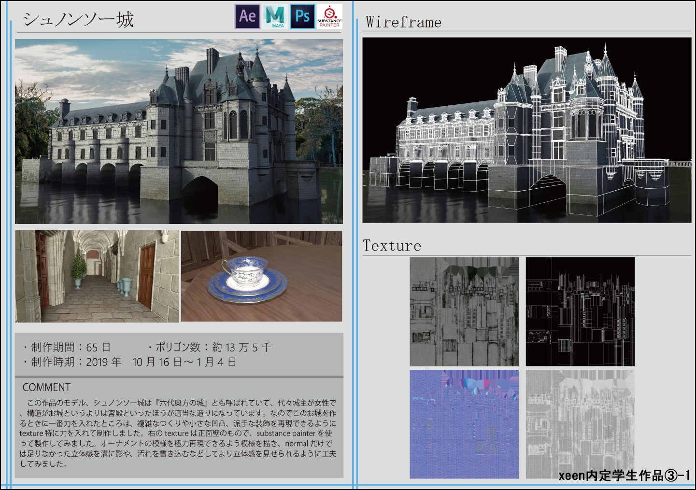Click the Wireframe heading

click(403, 22)
